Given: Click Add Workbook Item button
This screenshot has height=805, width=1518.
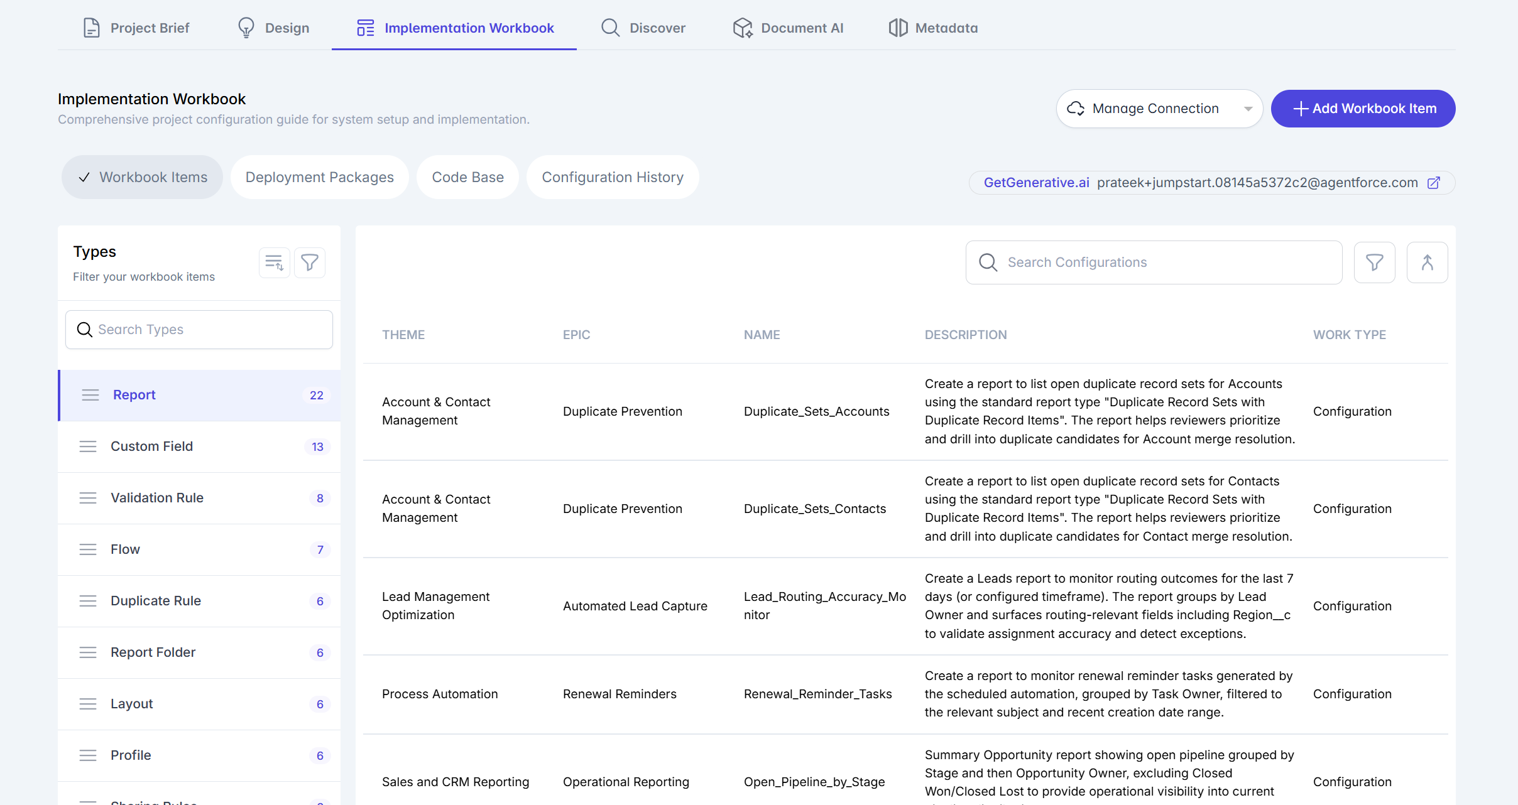Looking at the screenshot, I should [1363, 109].
